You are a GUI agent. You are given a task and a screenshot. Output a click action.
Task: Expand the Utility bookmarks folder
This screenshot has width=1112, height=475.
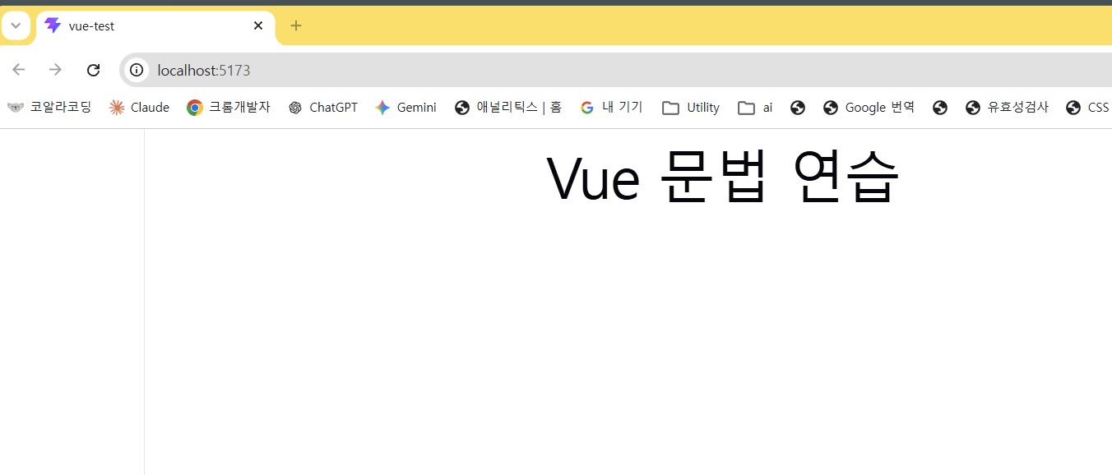tap(691, 108)
